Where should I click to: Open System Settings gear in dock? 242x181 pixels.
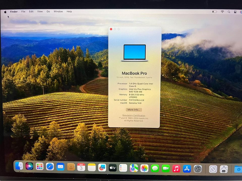198,169
